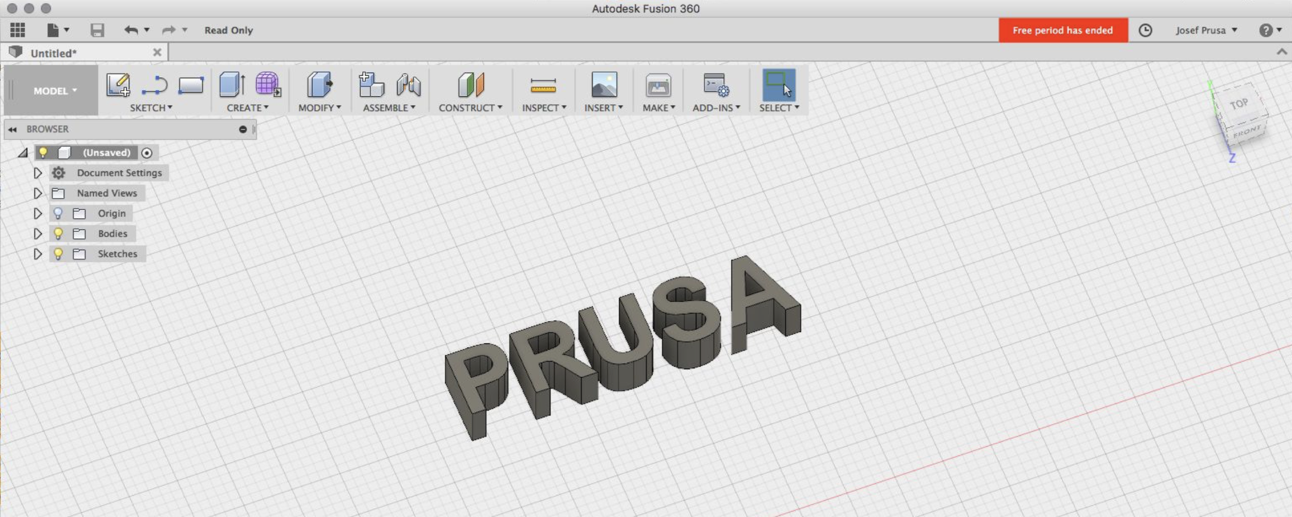This screenshot has width=1292, height=517.
Task: Toggle visibility bulb of Bodies folder
Action: 58,233
